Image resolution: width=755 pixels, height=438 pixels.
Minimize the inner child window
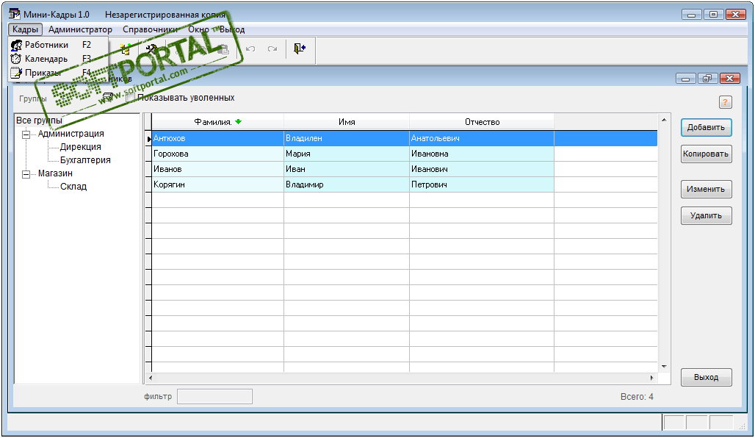point(686,78)
